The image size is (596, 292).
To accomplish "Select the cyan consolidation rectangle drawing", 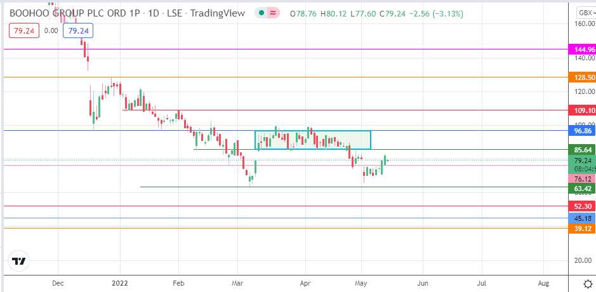I will pos(312,140).
